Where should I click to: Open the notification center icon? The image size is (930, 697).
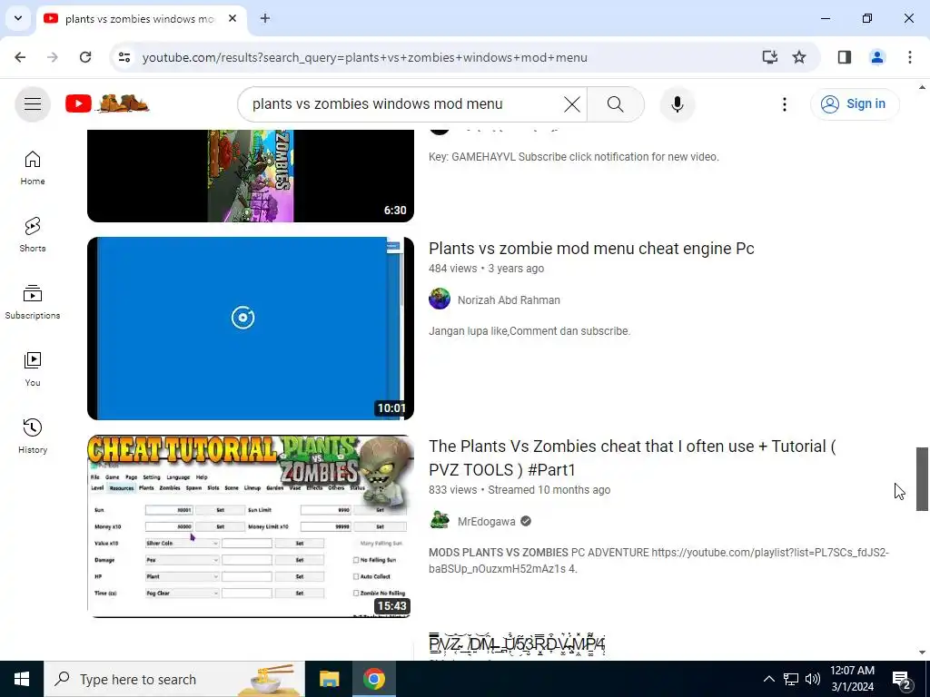click(902, 679)
